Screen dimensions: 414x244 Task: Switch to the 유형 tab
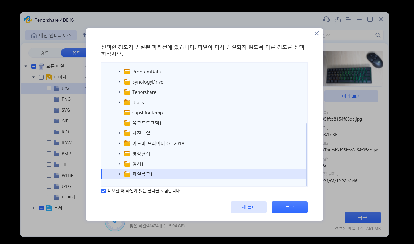(x=73, y=53)
